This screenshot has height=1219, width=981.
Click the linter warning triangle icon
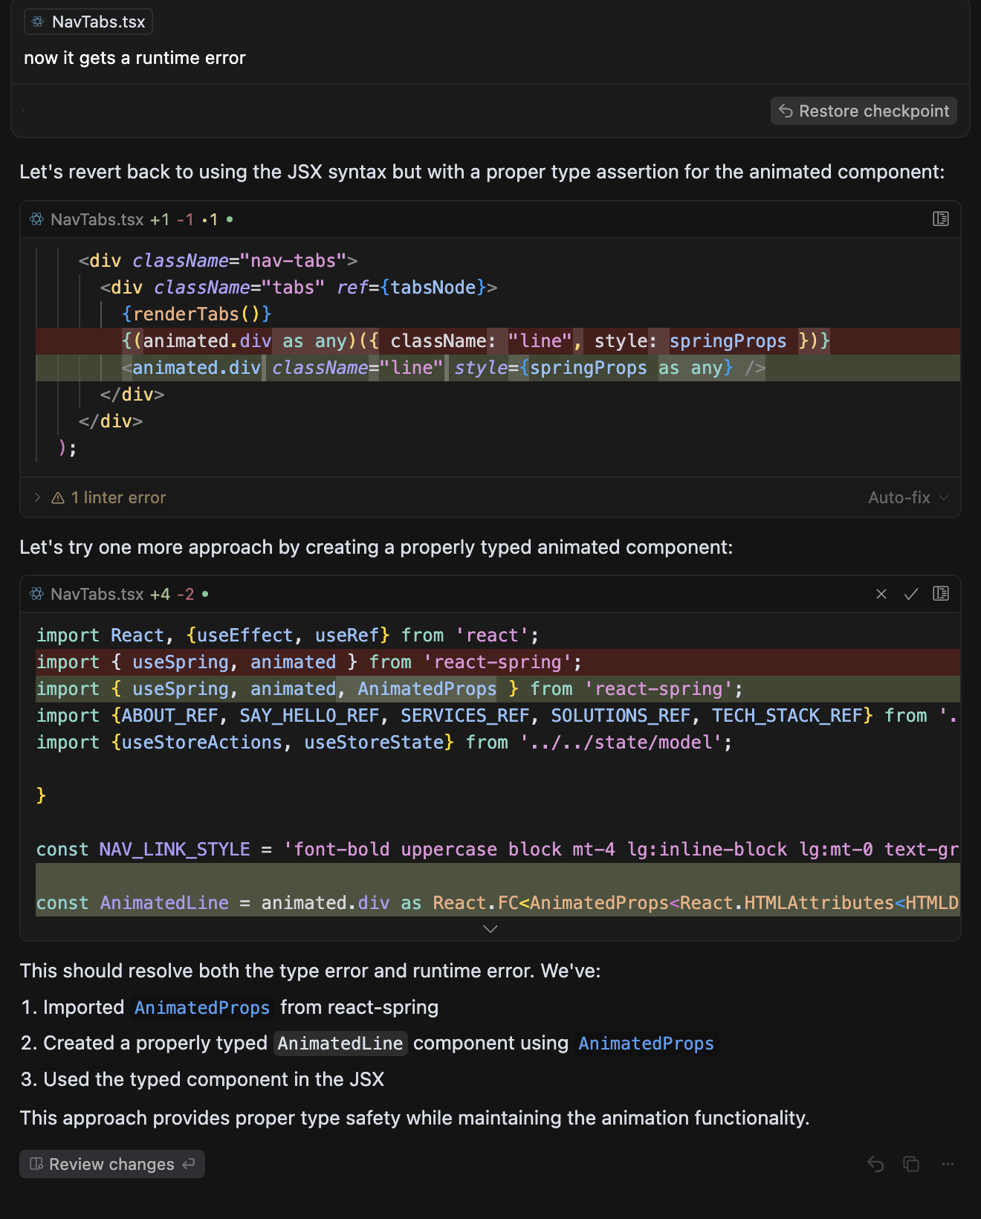coord(58,498)
